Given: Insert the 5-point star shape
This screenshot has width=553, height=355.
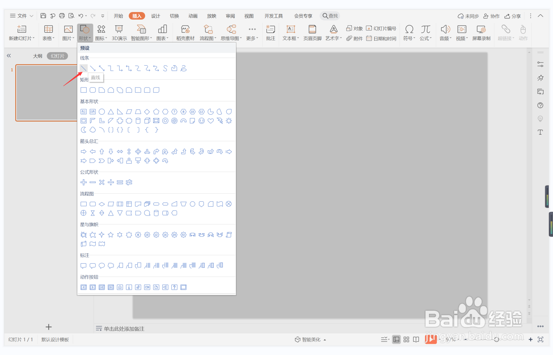Looking at the screenshot, I should (111, 235).
